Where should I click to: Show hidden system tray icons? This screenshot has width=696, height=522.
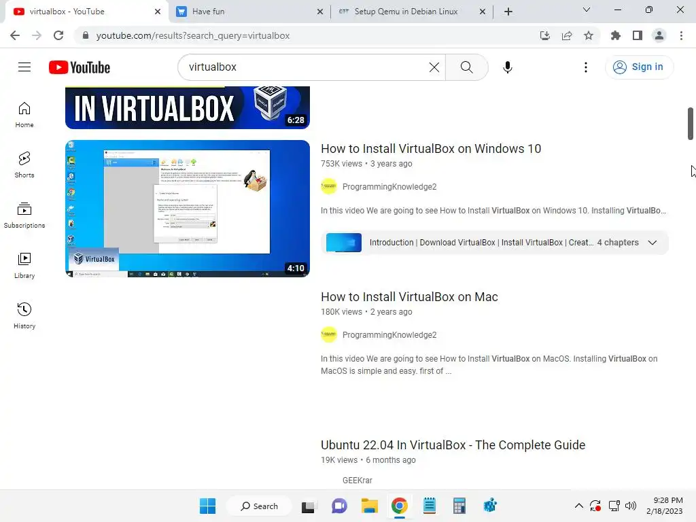pyautogui.click(x=579, y=506)
